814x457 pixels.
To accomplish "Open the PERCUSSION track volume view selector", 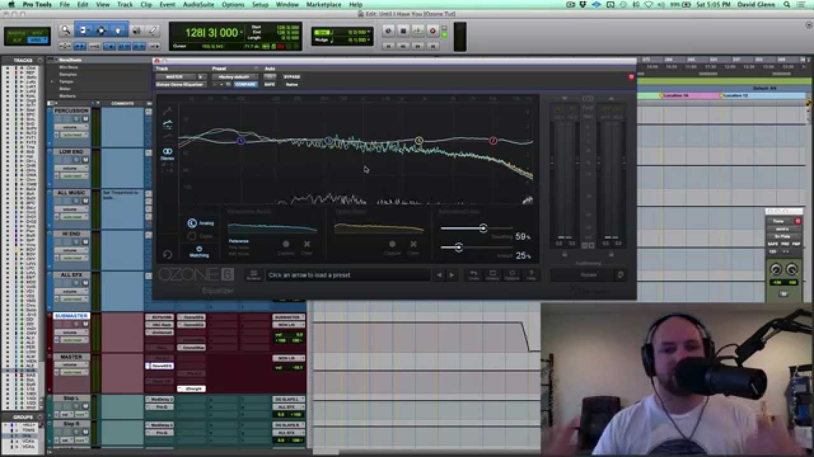I will click(71, 127).
